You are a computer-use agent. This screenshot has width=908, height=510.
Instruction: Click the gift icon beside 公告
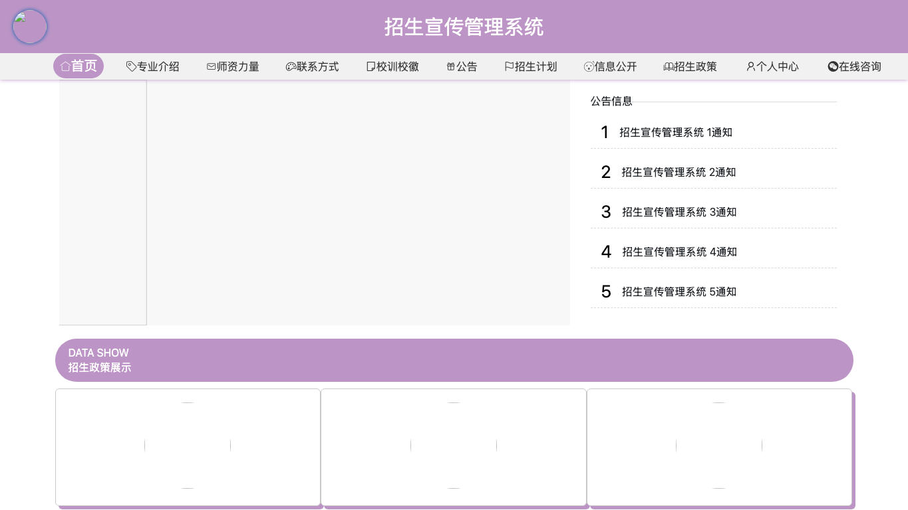pyautogui.click(x=451, y=66)
